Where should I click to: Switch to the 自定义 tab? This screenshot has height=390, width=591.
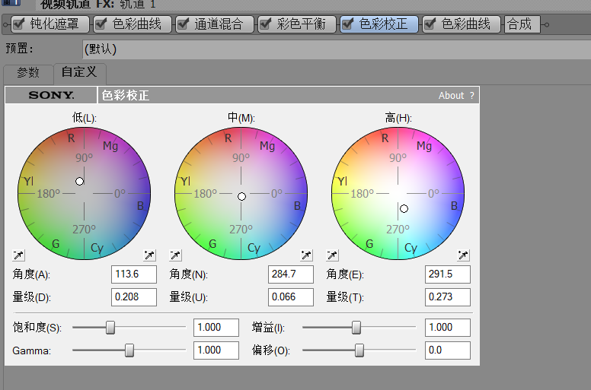(79, 71)
